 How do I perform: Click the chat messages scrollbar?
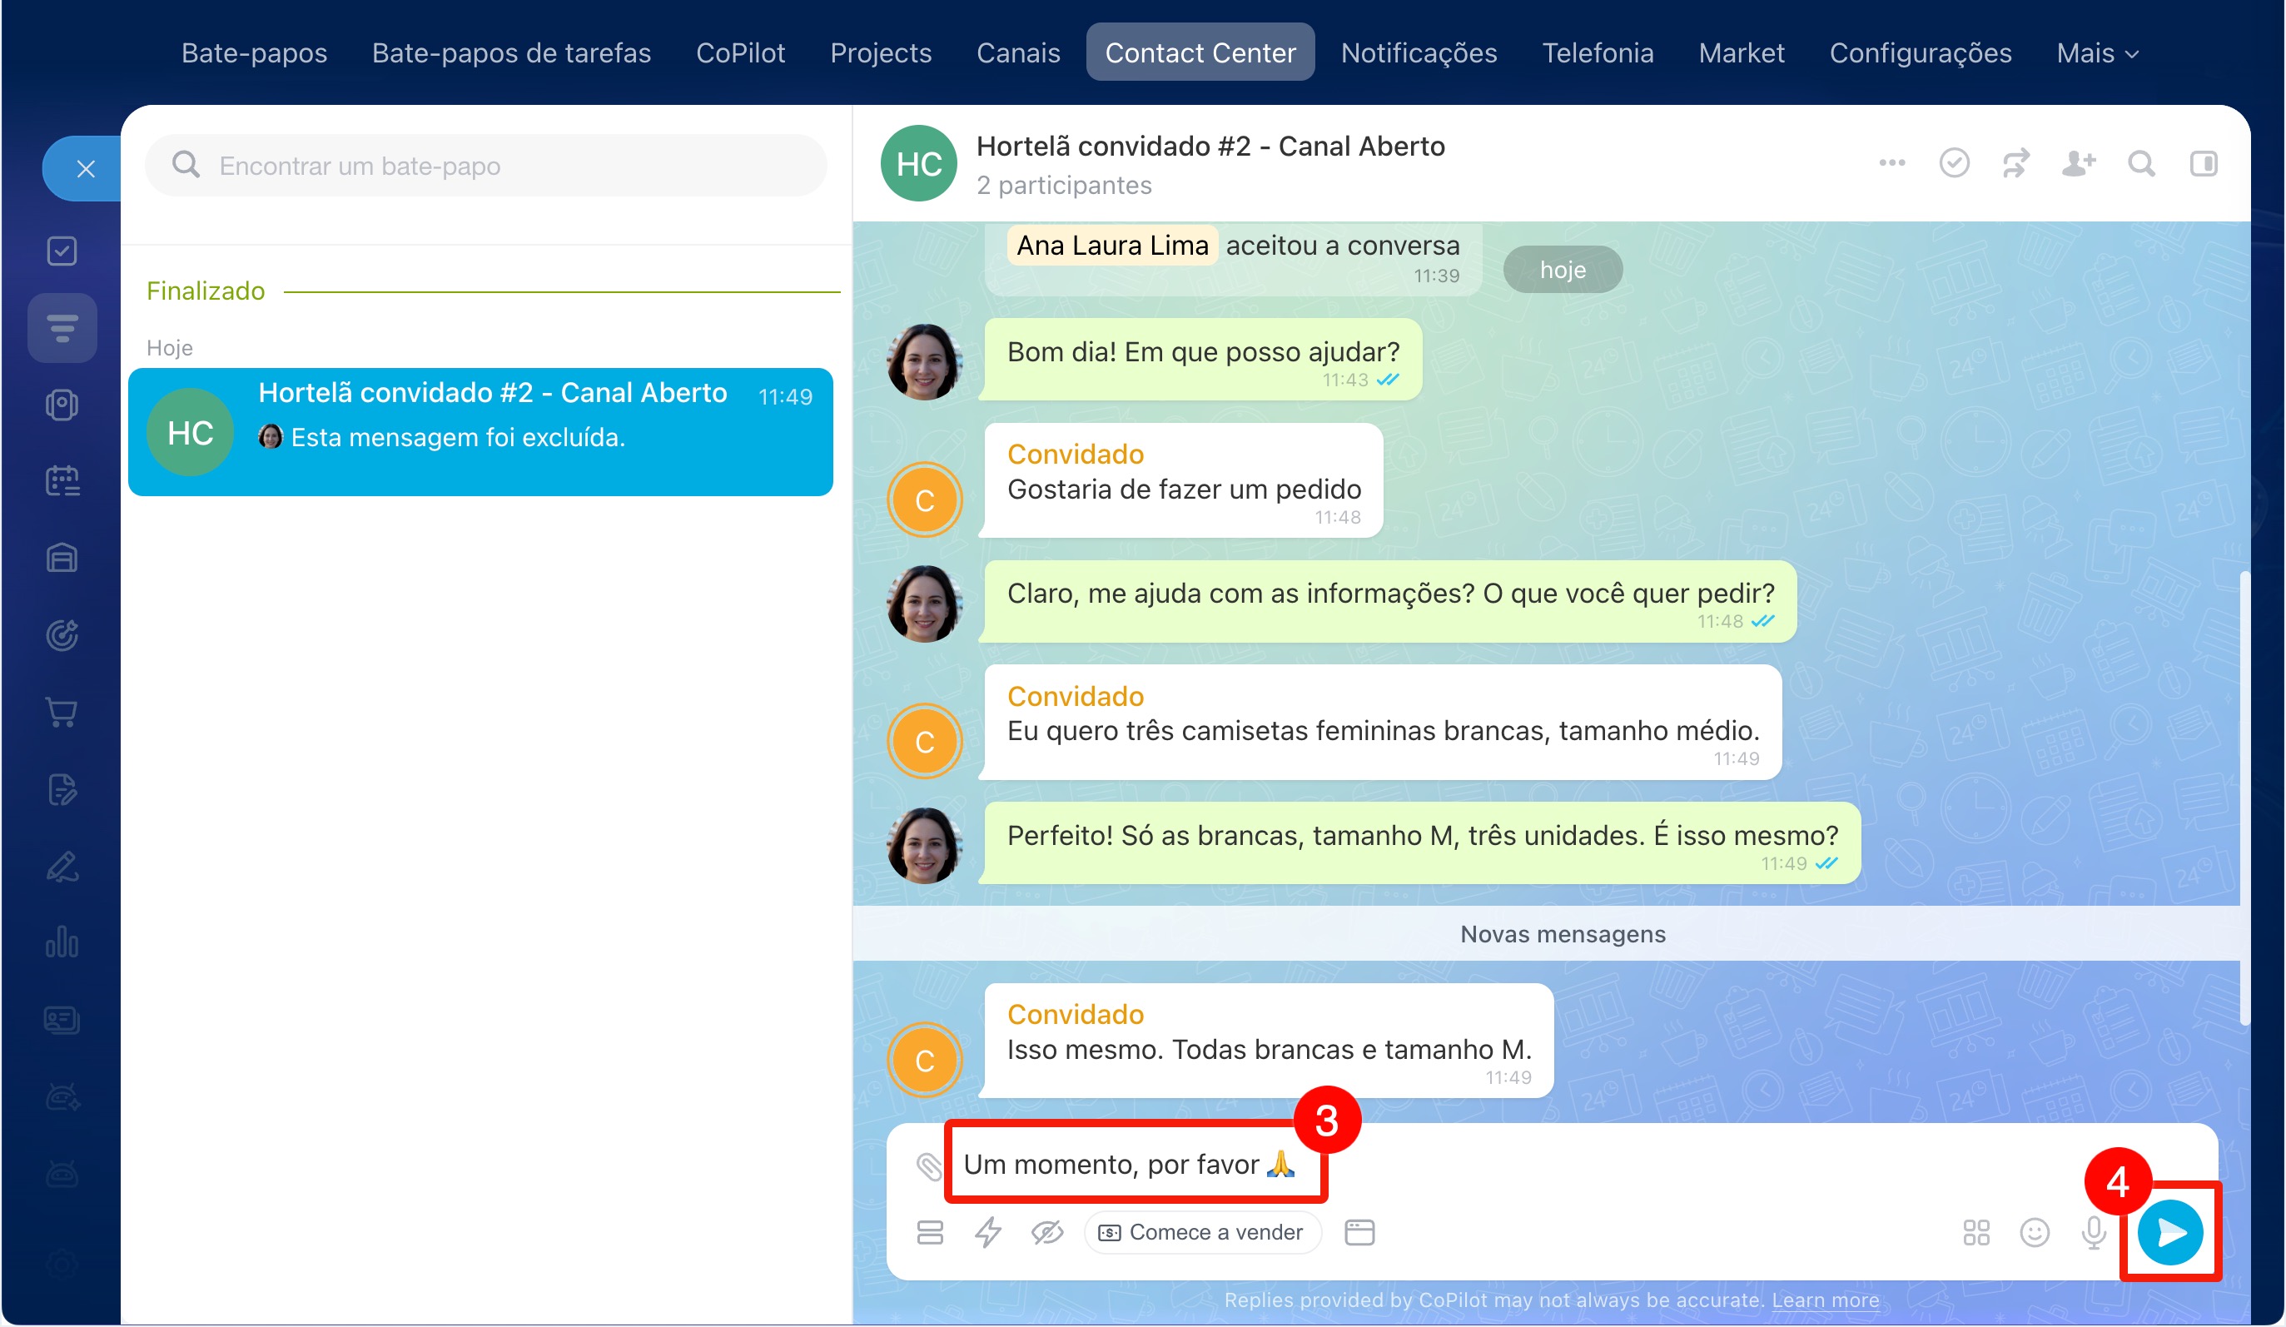pos(2244,798)
